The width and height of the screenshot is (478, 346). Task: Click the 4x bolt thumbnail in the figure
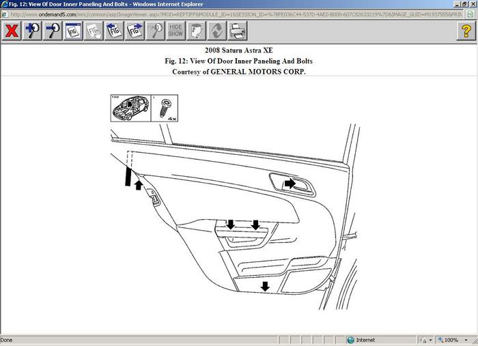165,108
